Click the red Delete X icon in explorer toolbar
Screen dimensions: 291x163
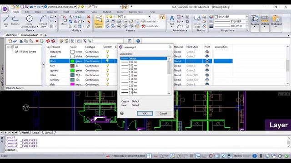tap(37, 41)
